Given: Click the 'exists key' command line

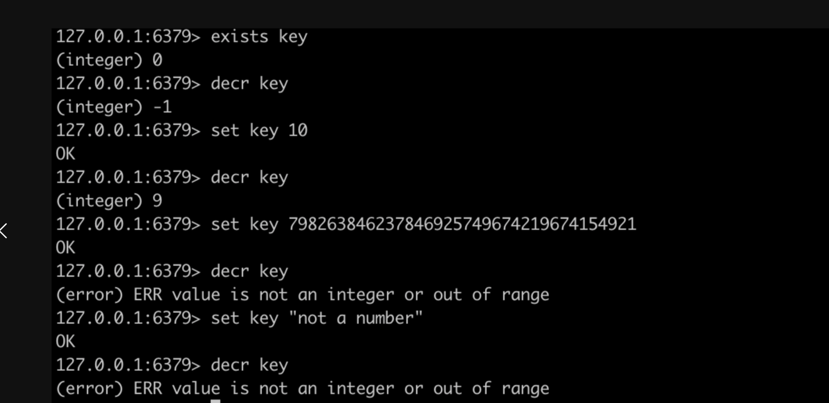Looking at the screenshot, I should point(182,37).
